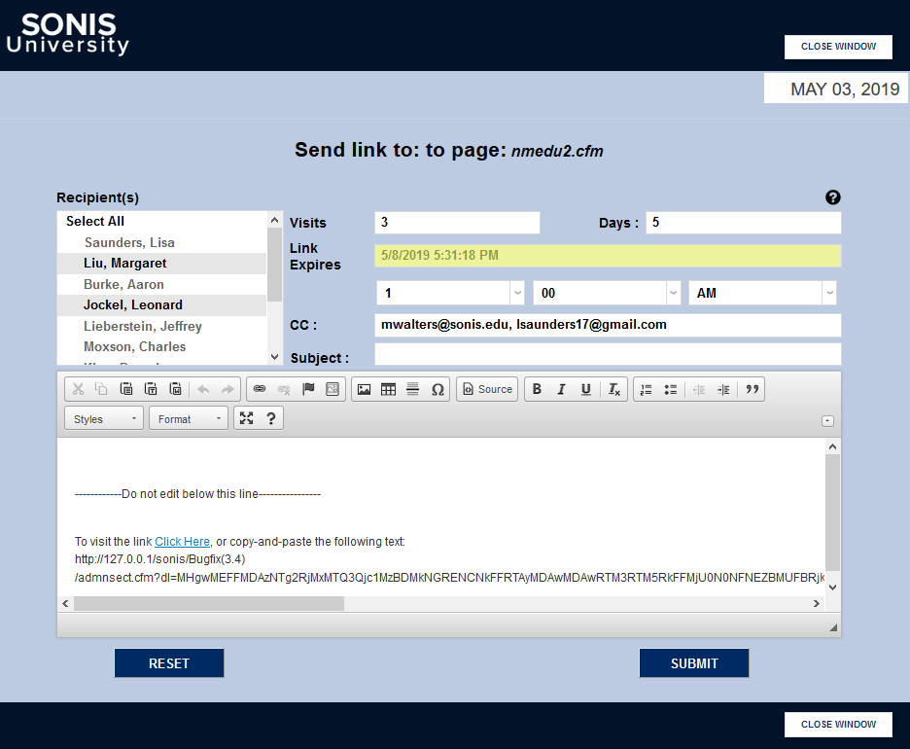Toggle Source view in the editor
The height and width of the screenshot is (749, 910).
[x=486, y=389]
